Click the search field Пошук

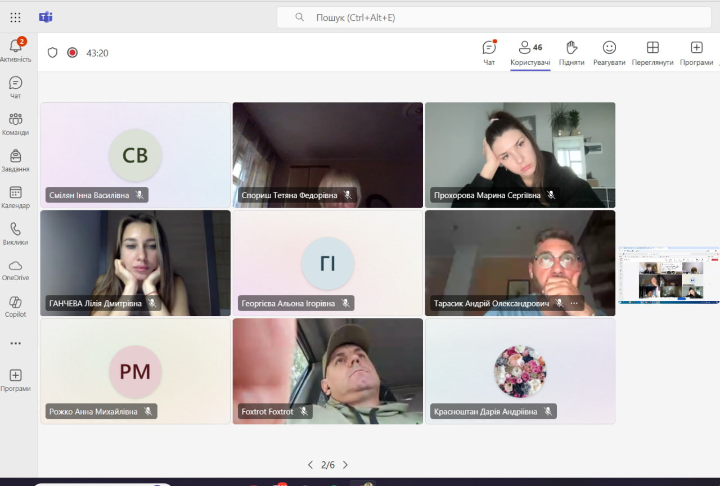pos(494,17)
